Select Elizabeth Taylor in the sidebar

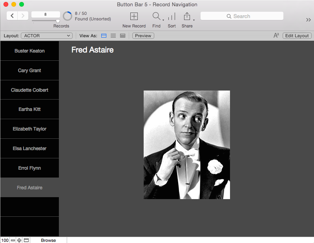click(x=29, y=129)
